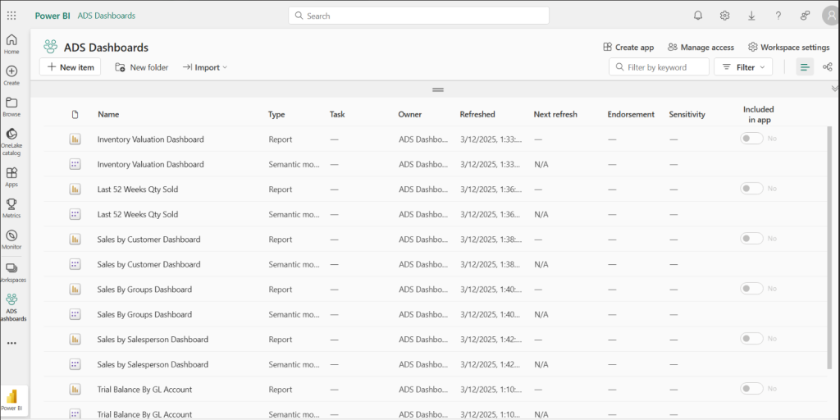Click the Power BI logo at sidebar bottom
Image resolution: width=840 pixels, height=420 pixels.
coord(11,400)
